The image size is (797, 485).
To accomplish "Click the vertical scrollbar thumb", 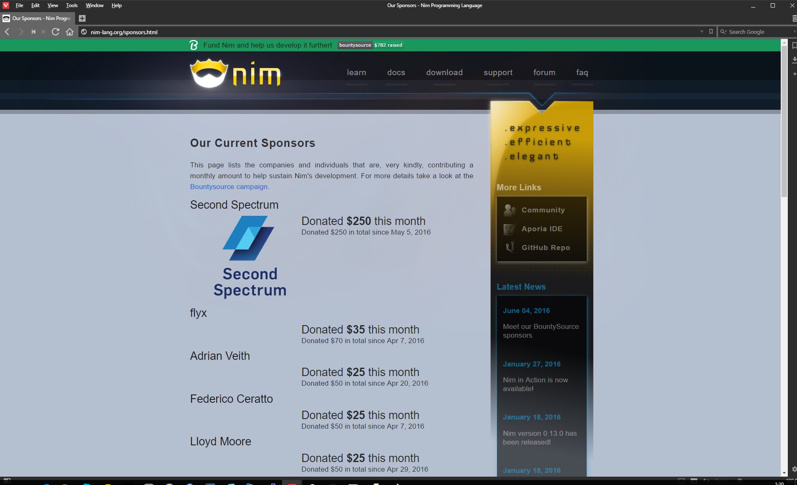I will coord(784,121).
